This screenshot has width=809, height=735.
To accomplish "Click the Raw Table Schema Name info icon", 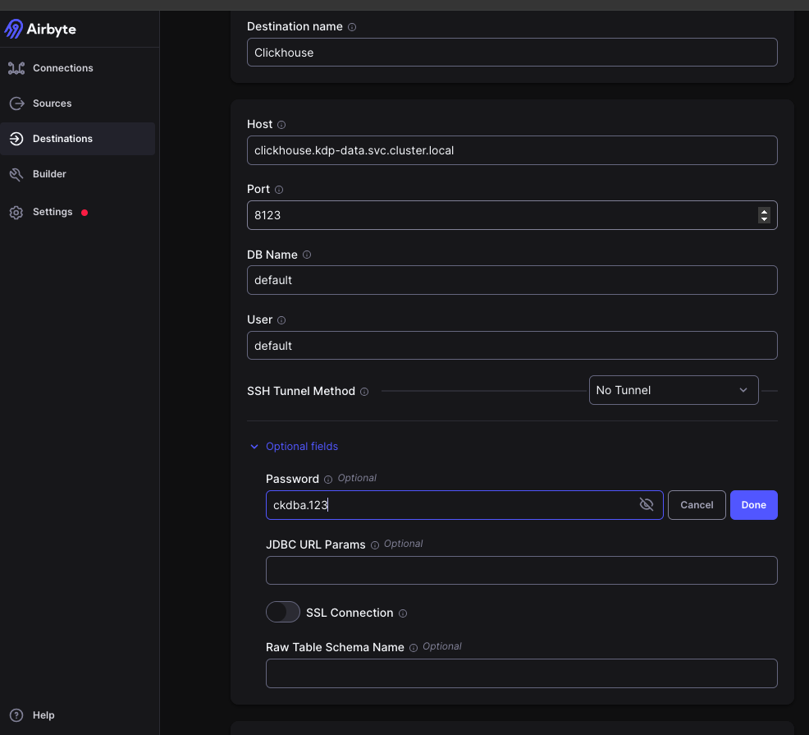I will (x=414, y=648).
